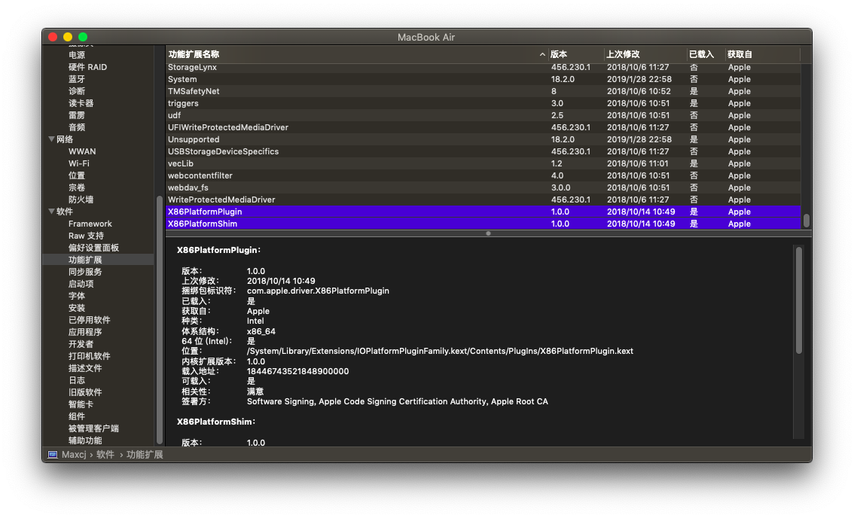Select the X86PlatformPlugin row
Viewport: 854px width, 518px height.
click(x=483, y=212)
